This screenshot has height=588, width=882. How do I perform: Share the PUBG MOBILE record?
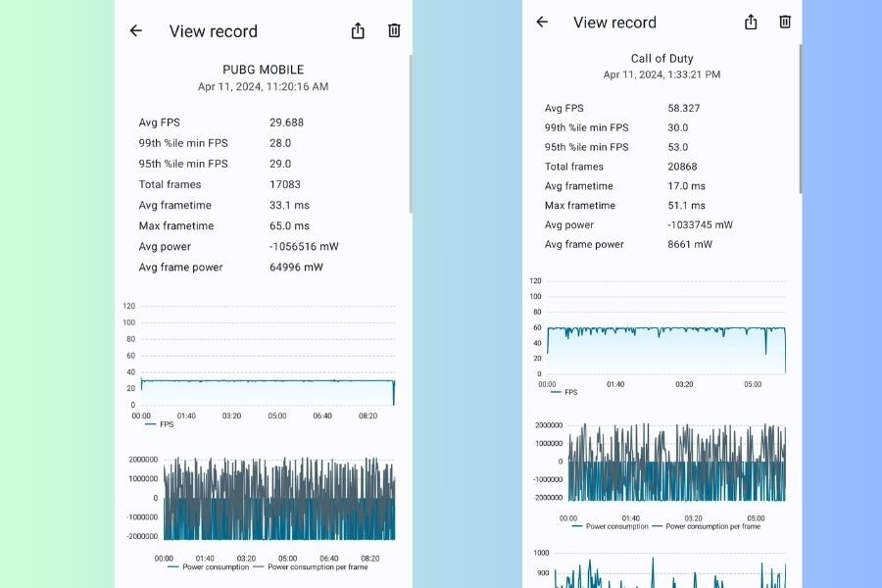(358, 30)
